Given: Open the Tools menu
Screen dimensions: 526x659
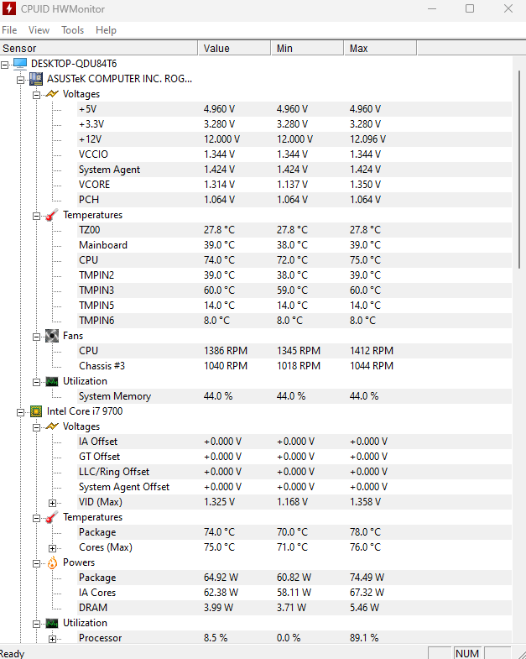Looking at the screenshot, I should pos(72,30).
